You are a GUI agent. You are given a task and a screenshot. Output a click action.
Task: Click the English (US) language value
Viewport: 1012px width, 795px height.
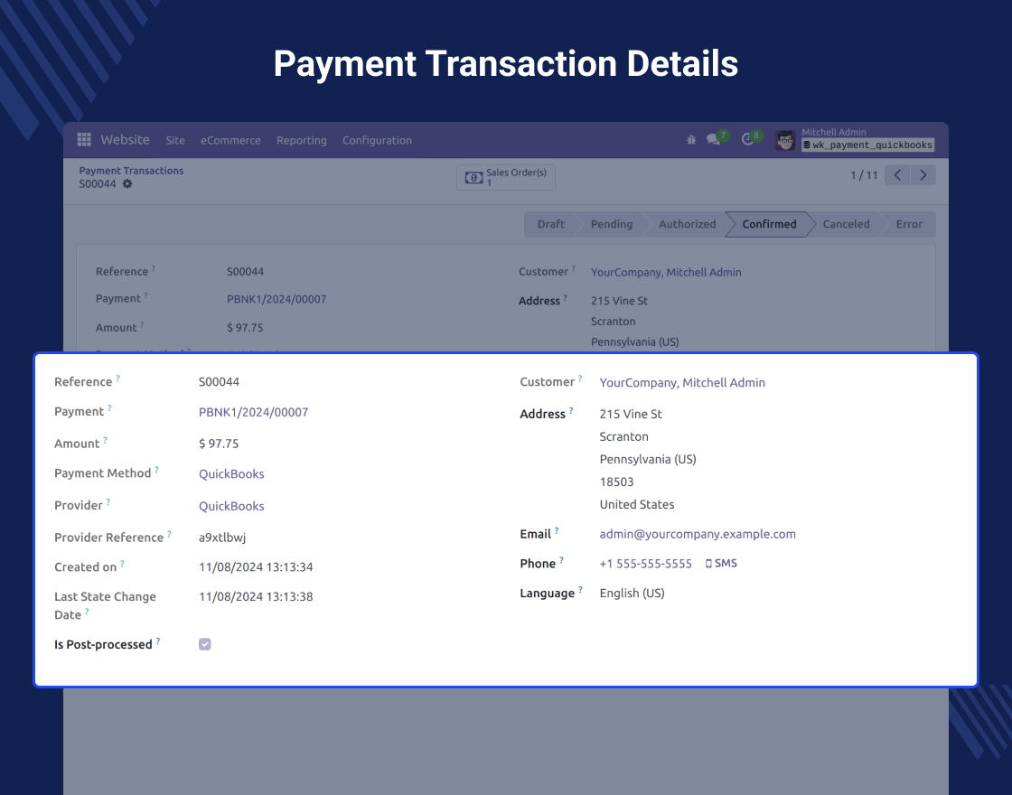click(632, 593)
